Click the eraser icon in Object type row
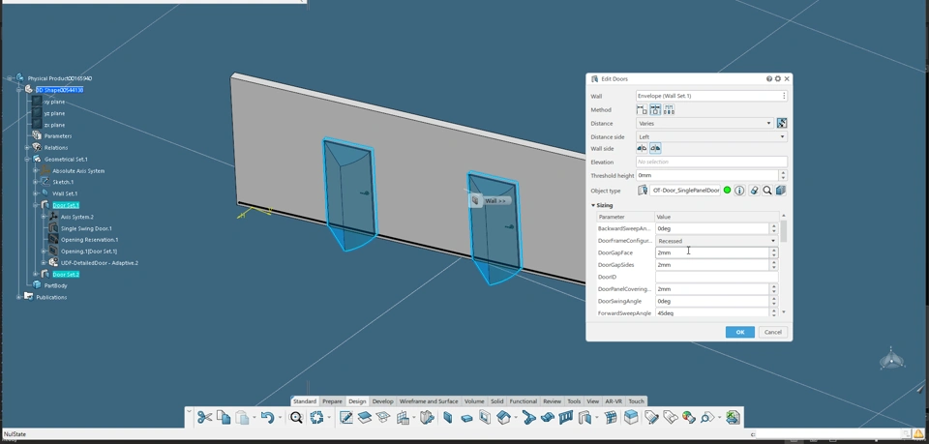 (x=754, y=190)
